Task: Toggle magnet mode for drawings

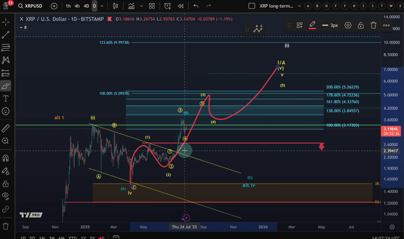Action: (x=6, y=158)
